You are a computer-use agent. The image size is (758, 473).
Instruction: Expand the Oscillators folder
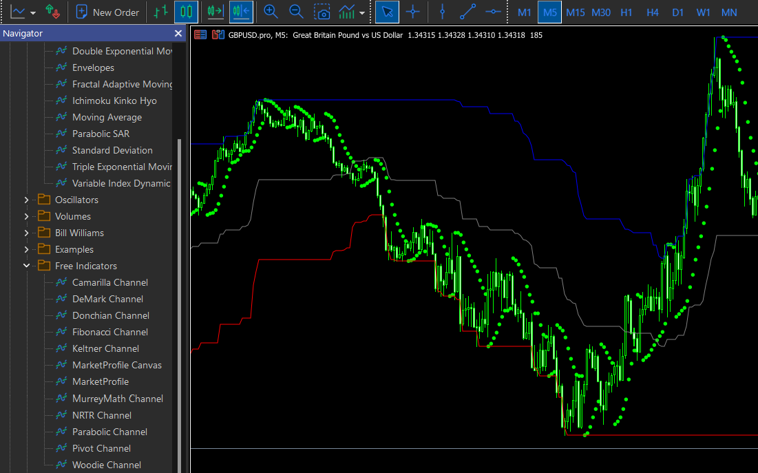click(x=27, y=200)
